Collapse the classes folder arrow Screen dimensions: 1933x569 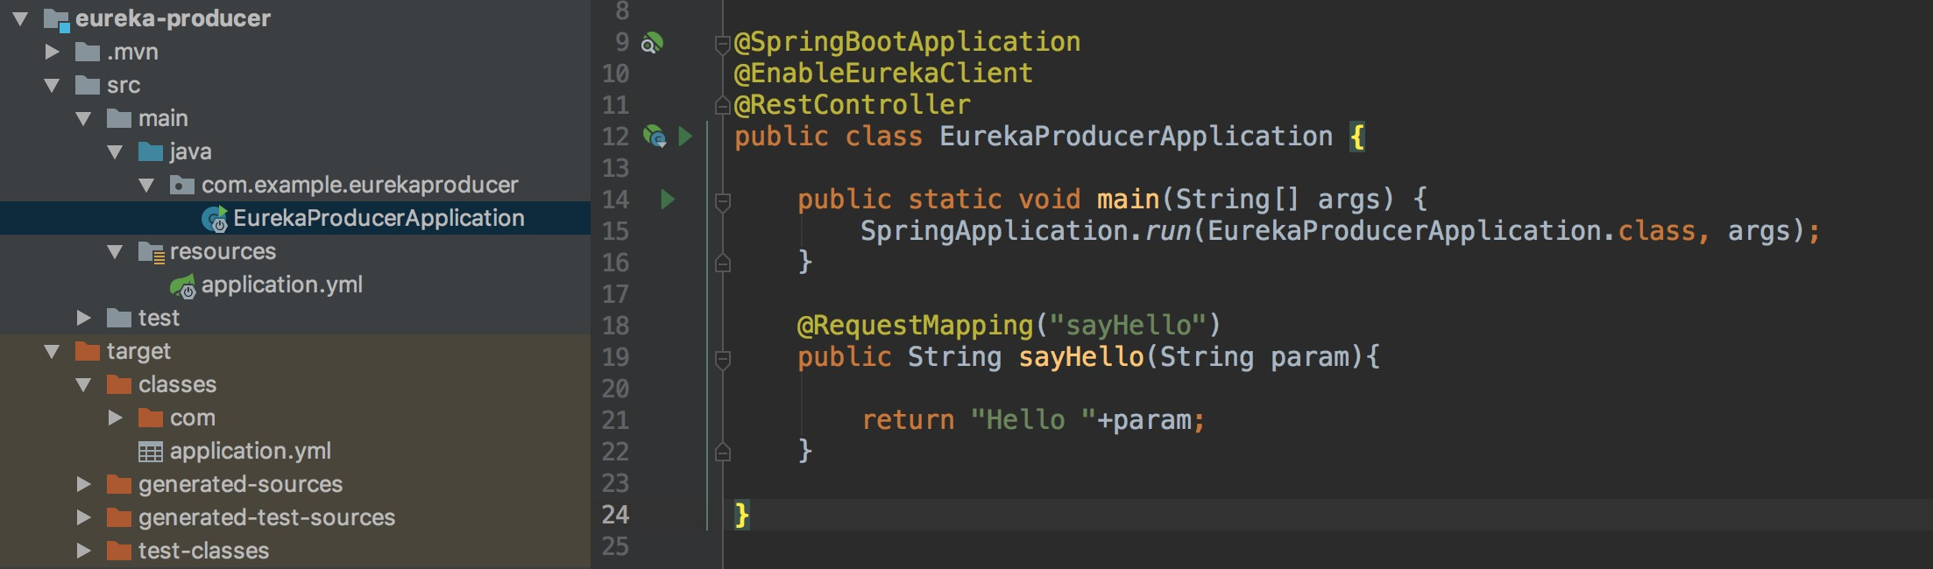tap(83, 384)
